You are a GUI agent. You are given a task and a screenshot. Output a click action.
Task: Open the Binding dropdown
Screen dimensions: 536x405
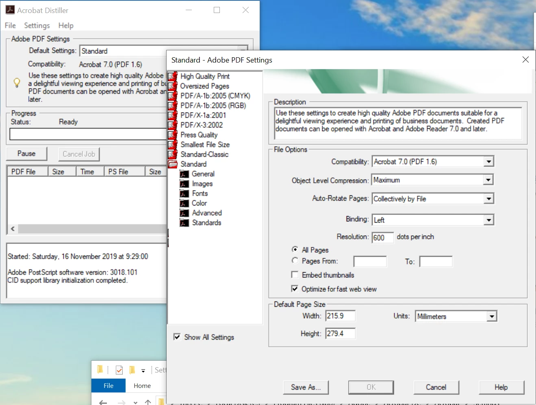[489, 220]
